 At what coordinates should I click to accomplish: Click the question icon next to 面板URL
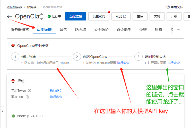(27, 97)
